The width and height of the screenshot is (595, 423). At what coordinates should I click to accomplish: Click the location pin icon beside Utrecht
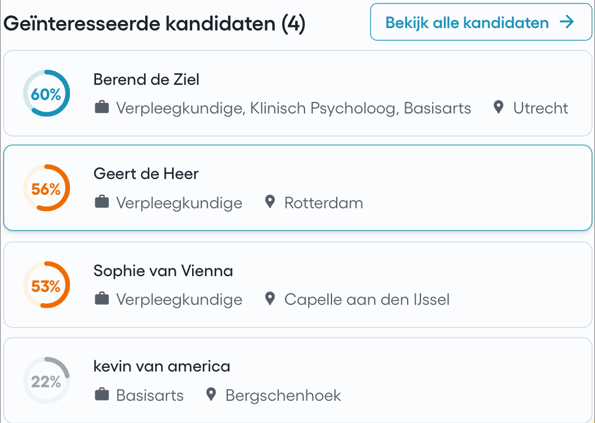pyautogui.click(x=499, y=108)
